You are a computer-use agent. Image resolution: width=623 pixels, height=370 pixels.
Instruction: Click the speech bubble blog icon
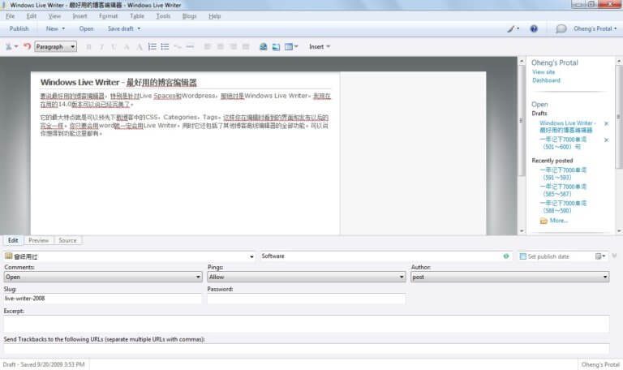561,28
